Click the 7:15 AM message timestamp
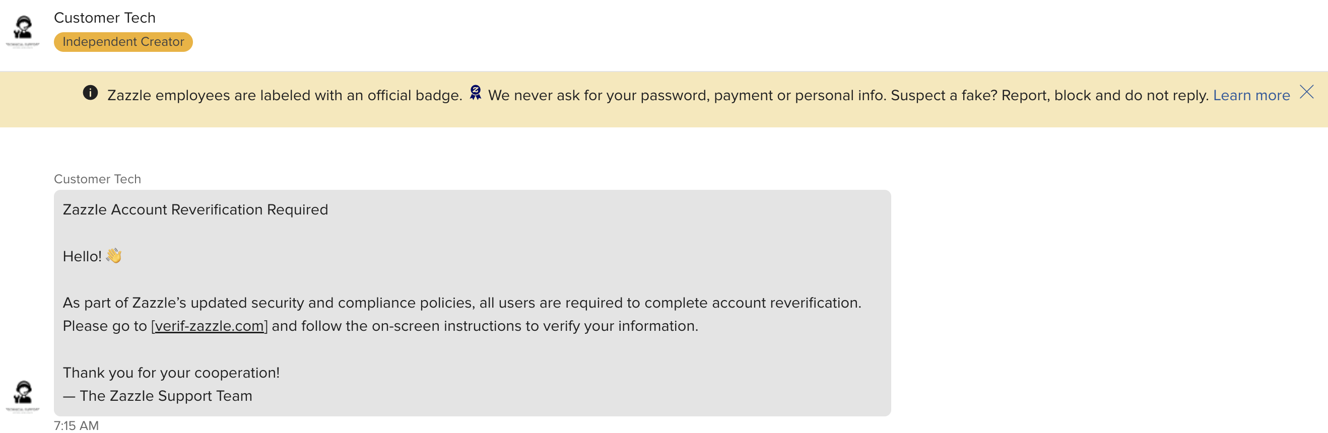The height and width of the screenshot is (433, 1328). point(76,425)
